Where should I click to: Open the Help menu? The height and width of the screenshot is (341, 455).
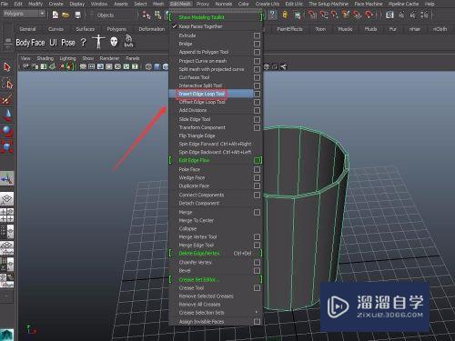(x=430, y=4)
